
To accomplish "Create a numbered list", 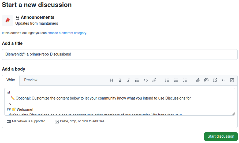I will click(x=167, y=80).
